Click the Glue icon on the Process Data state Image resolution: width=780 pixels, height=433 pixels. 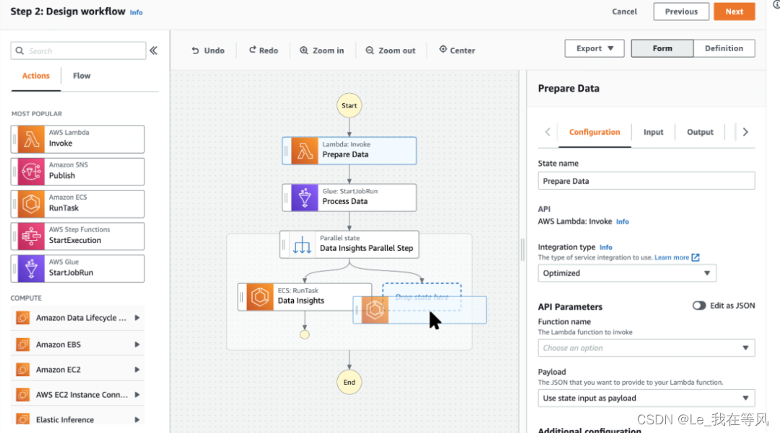(305, 198)
